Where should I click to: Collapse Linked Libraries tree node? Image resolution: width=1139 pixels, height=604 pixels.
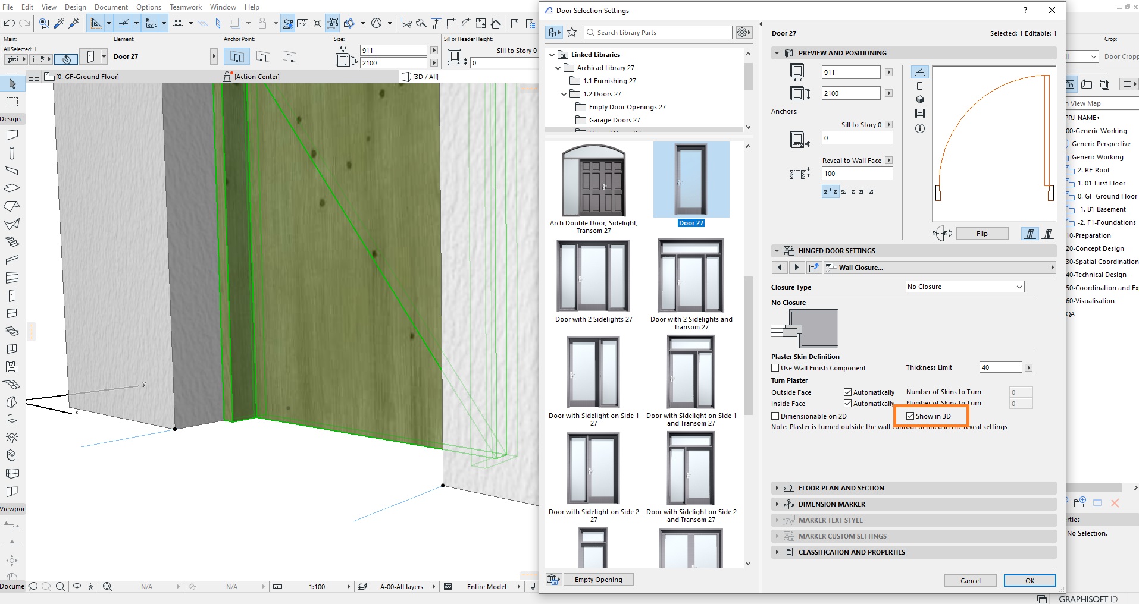click(x=552, y=55)
